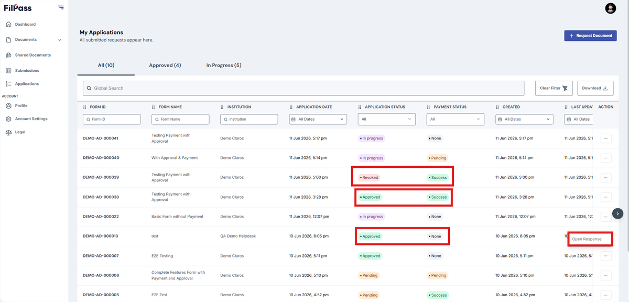The image size is (629, 302).
Task: Select Applications in the sidebar
Action: (x=27, y=84)
